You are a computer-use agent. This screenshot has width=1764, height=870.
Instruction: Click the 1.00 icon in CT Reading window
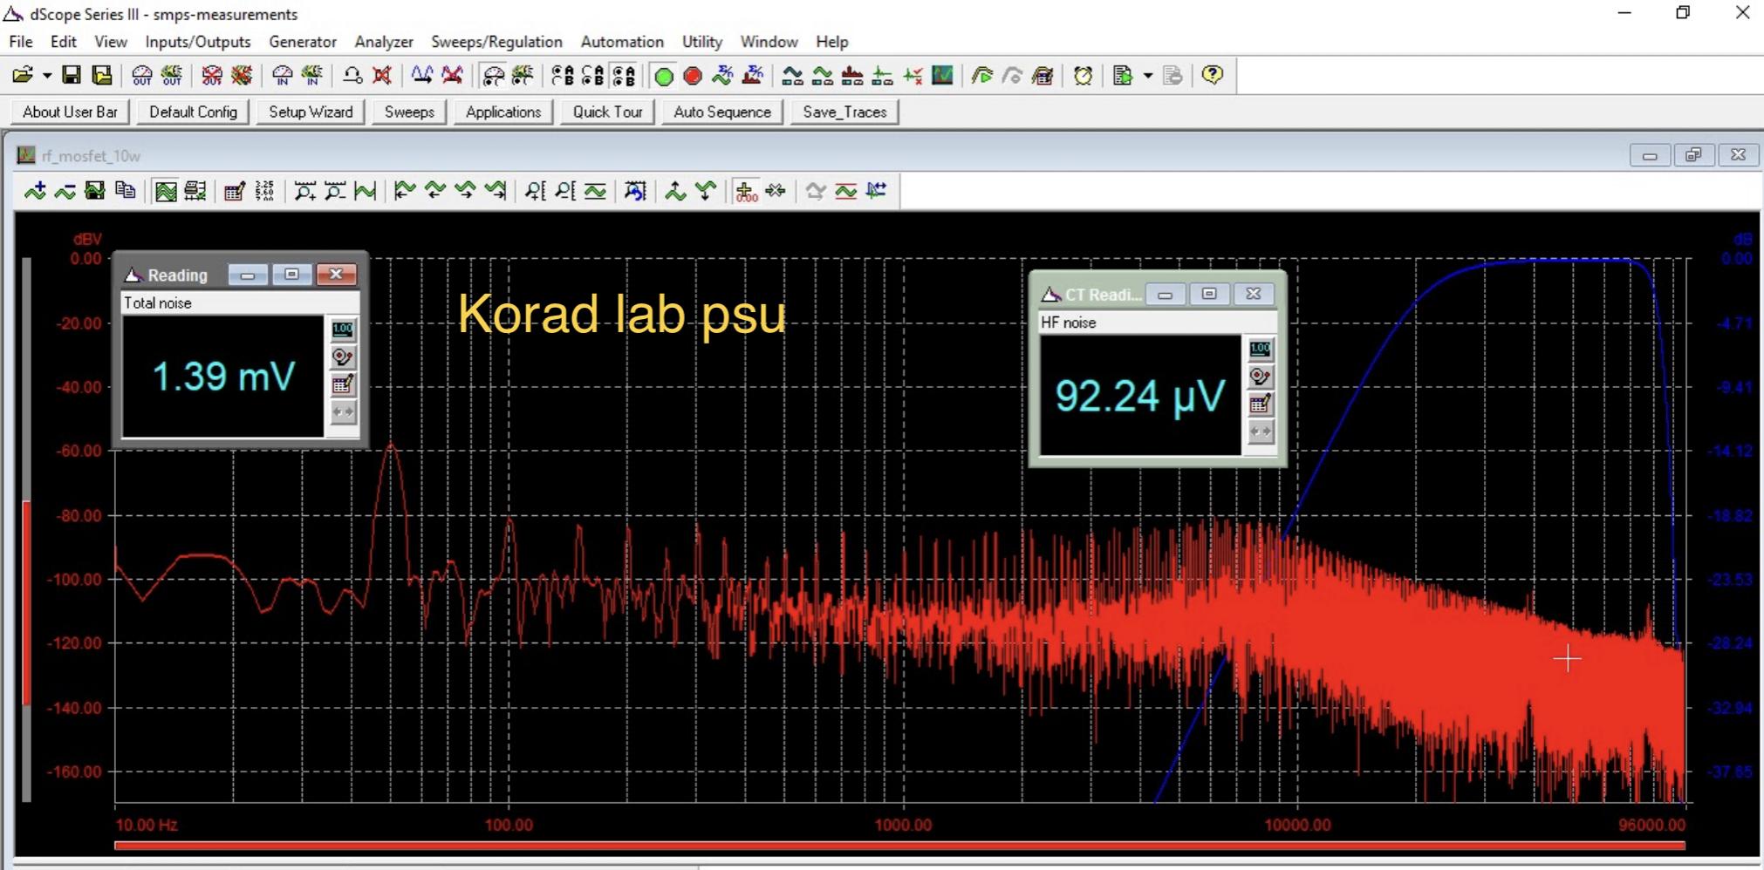1261,349
